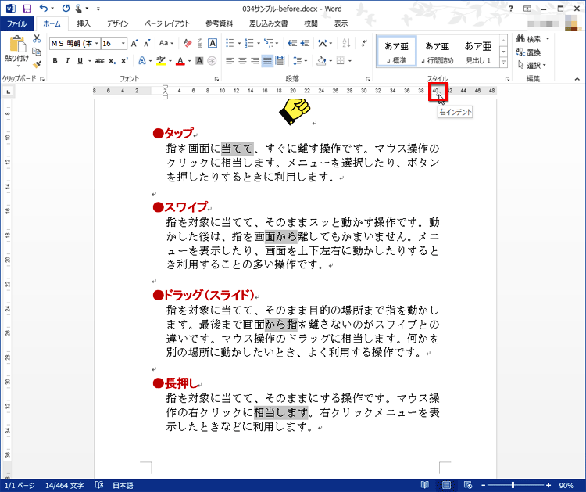Click the 90% zoom level
Viewport: 586px width, 492px height.
click(566, 485)
